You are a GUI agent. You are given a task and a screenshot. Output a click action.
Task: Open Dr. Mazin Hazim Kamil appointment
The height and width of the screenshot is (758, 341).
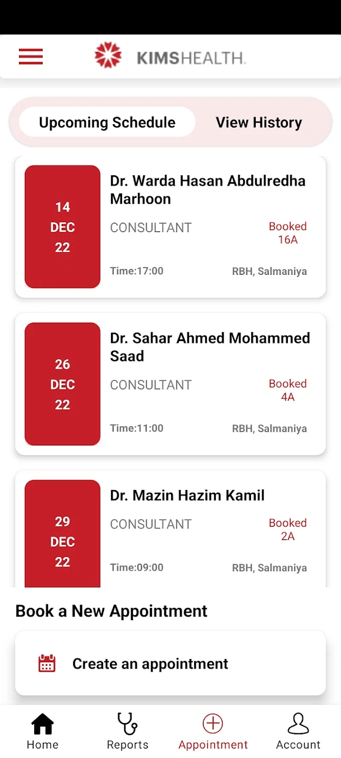(170, 529)
